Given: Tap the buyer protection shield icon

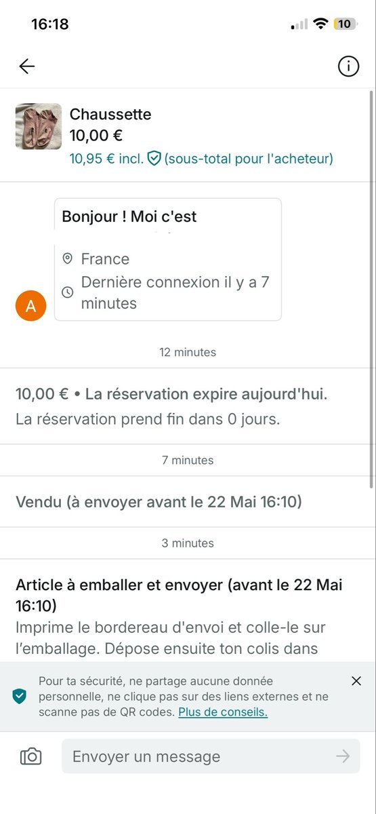Looking at the screenshot, I should click(154, 159).
